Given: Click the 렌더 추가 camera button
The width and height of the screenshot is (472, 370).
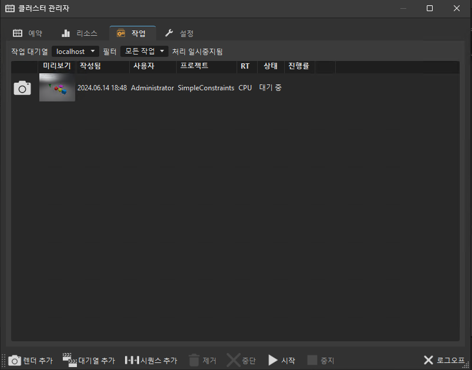Looking at the screenshot, I should click(31, 360).
